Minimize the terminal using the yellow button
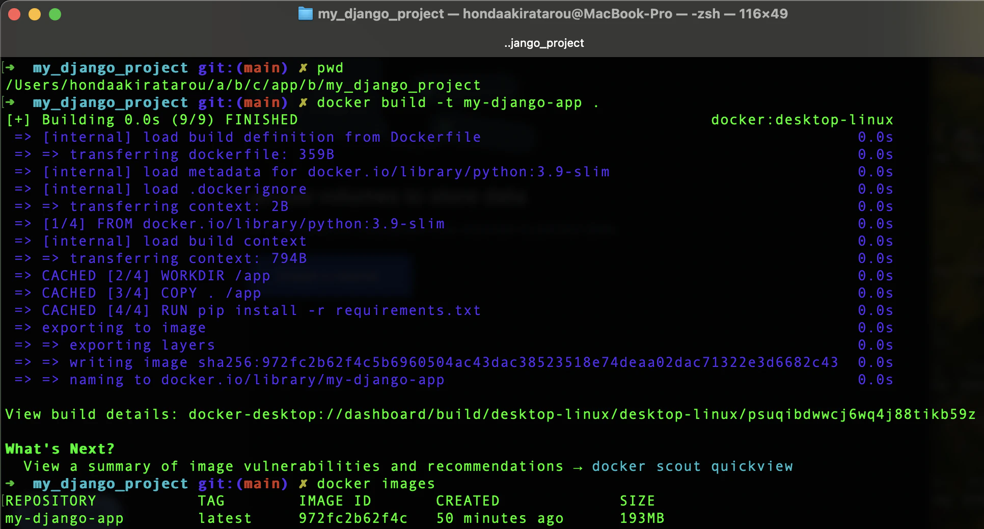Image resolution: width=984 pixels, height=529 pixels. click(x=35, y=14)
